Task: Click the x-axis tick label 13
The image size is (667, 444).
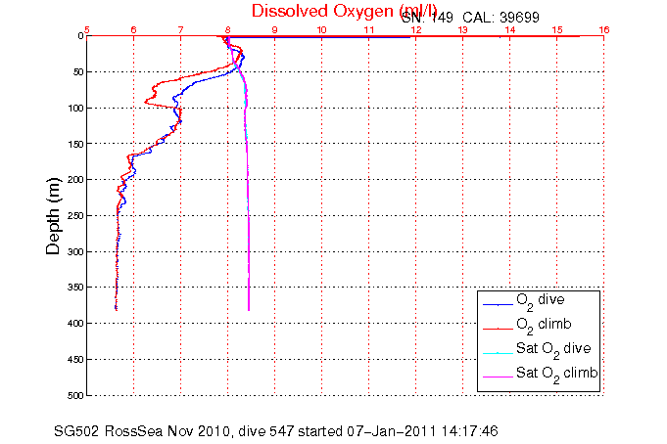Action: tap(463, 29)
